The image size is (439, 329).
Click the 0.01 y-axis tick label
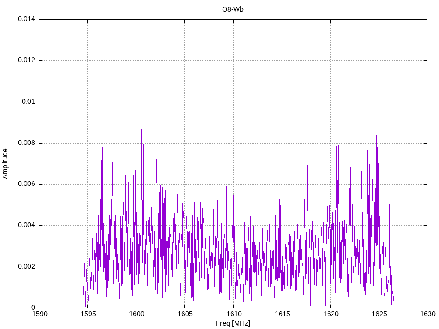point(29,102)
